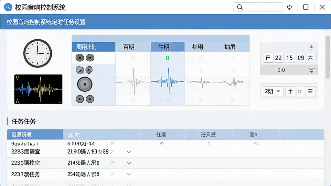Open the hamburger list icon beside the 2期 dropdown
Viewport: 331px width, 186px height.
[310, 91]
